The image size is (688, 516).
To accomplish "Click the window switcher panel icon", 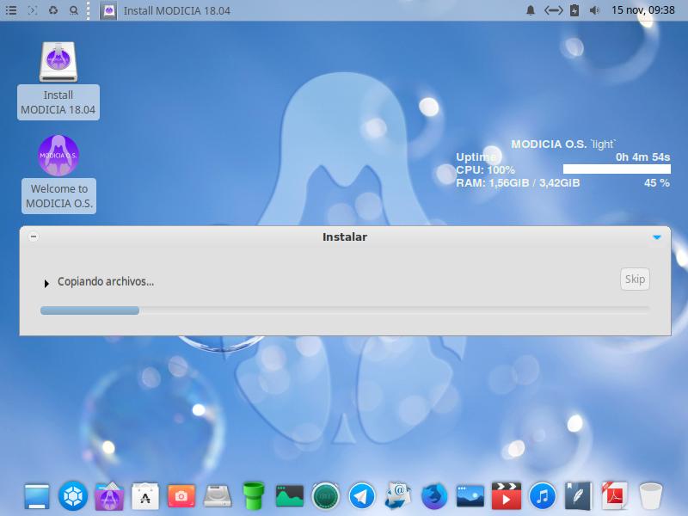I will click(33, 10).
